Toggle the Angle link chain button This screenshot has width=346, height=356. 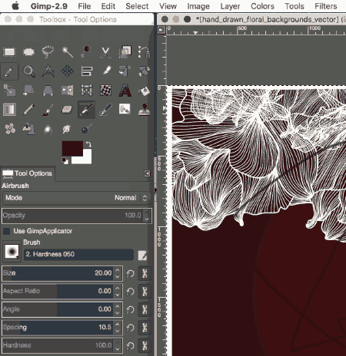145,309
